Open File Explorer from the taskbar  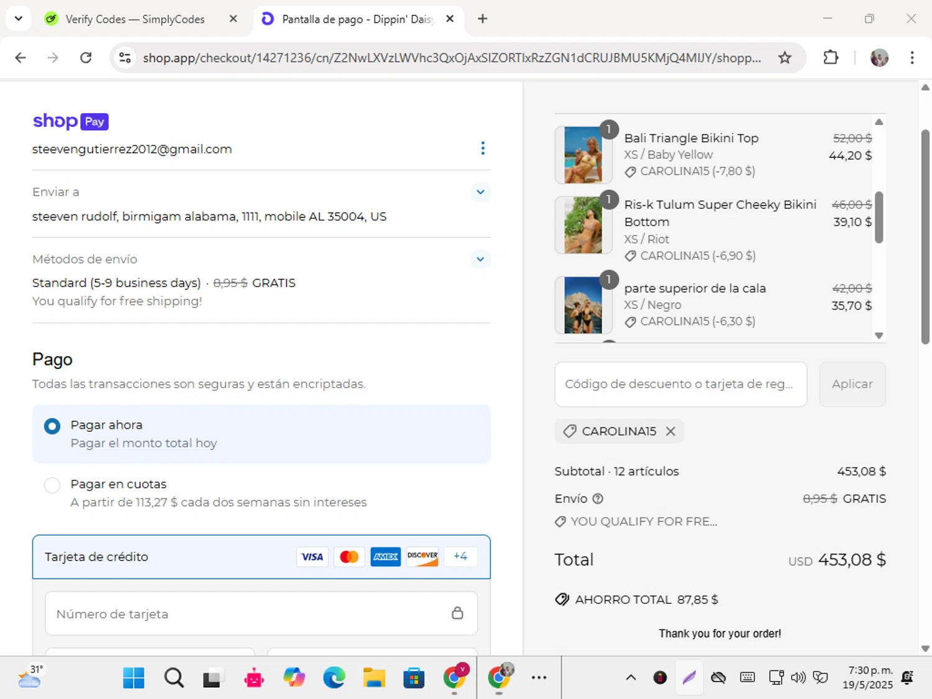click(x=374, y=678)
